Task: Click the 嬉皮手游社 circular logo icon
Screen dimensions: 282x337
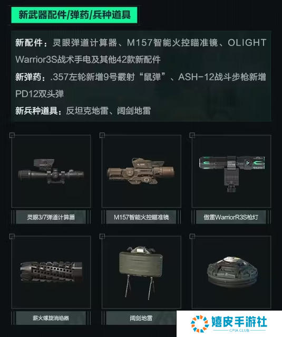Action: 200,324
